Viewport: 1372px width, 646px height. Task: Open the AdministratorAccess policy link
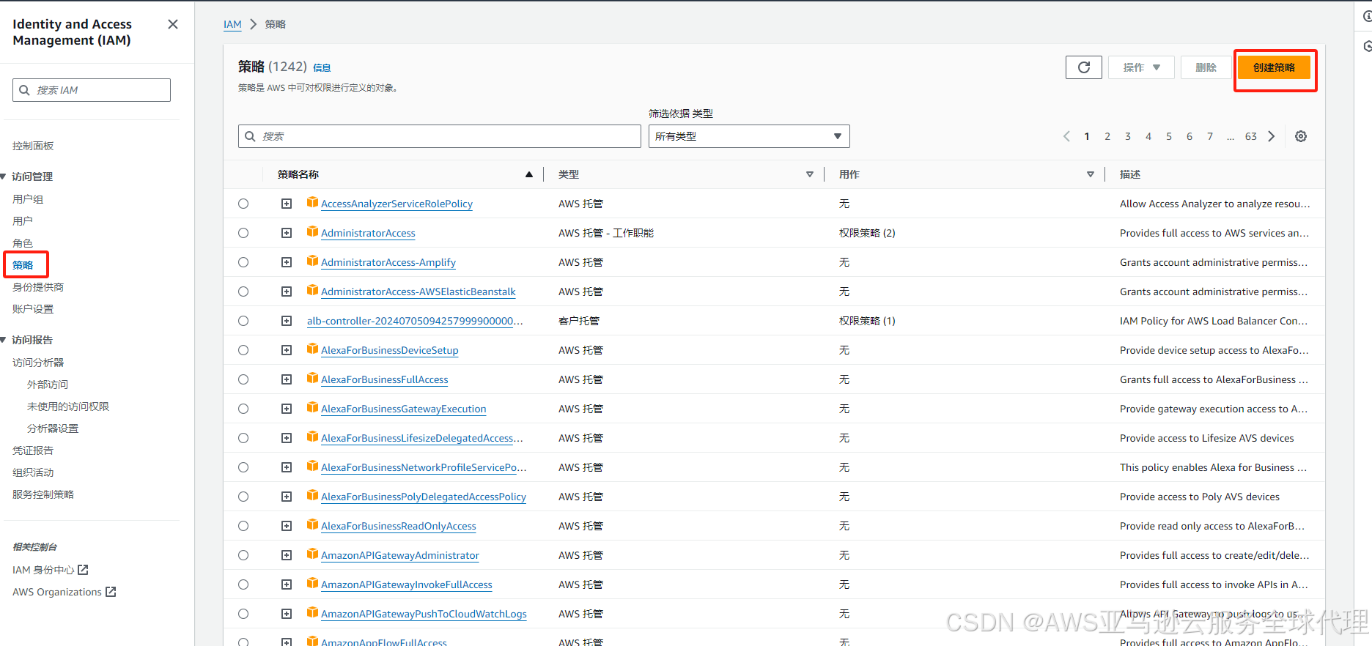tap(368, 233)
